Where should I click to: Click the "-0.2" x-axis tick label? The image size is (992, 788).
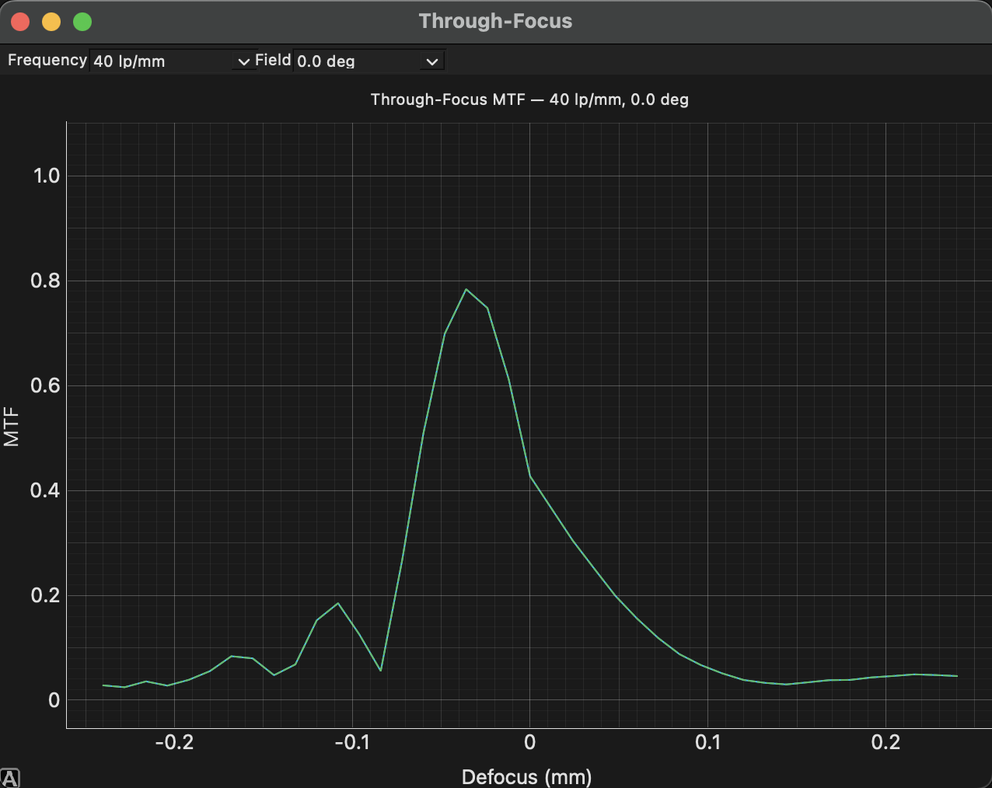pos(176,742)
